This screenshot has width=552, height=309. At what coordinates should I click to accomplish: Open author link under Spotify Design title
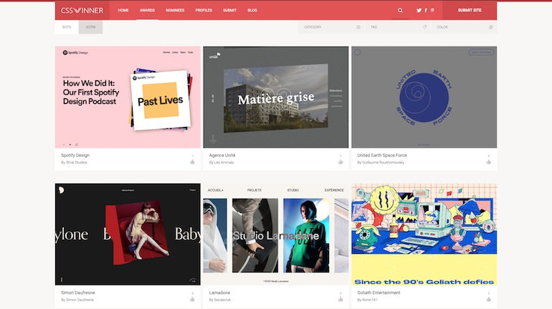click(x=74, y=163)
